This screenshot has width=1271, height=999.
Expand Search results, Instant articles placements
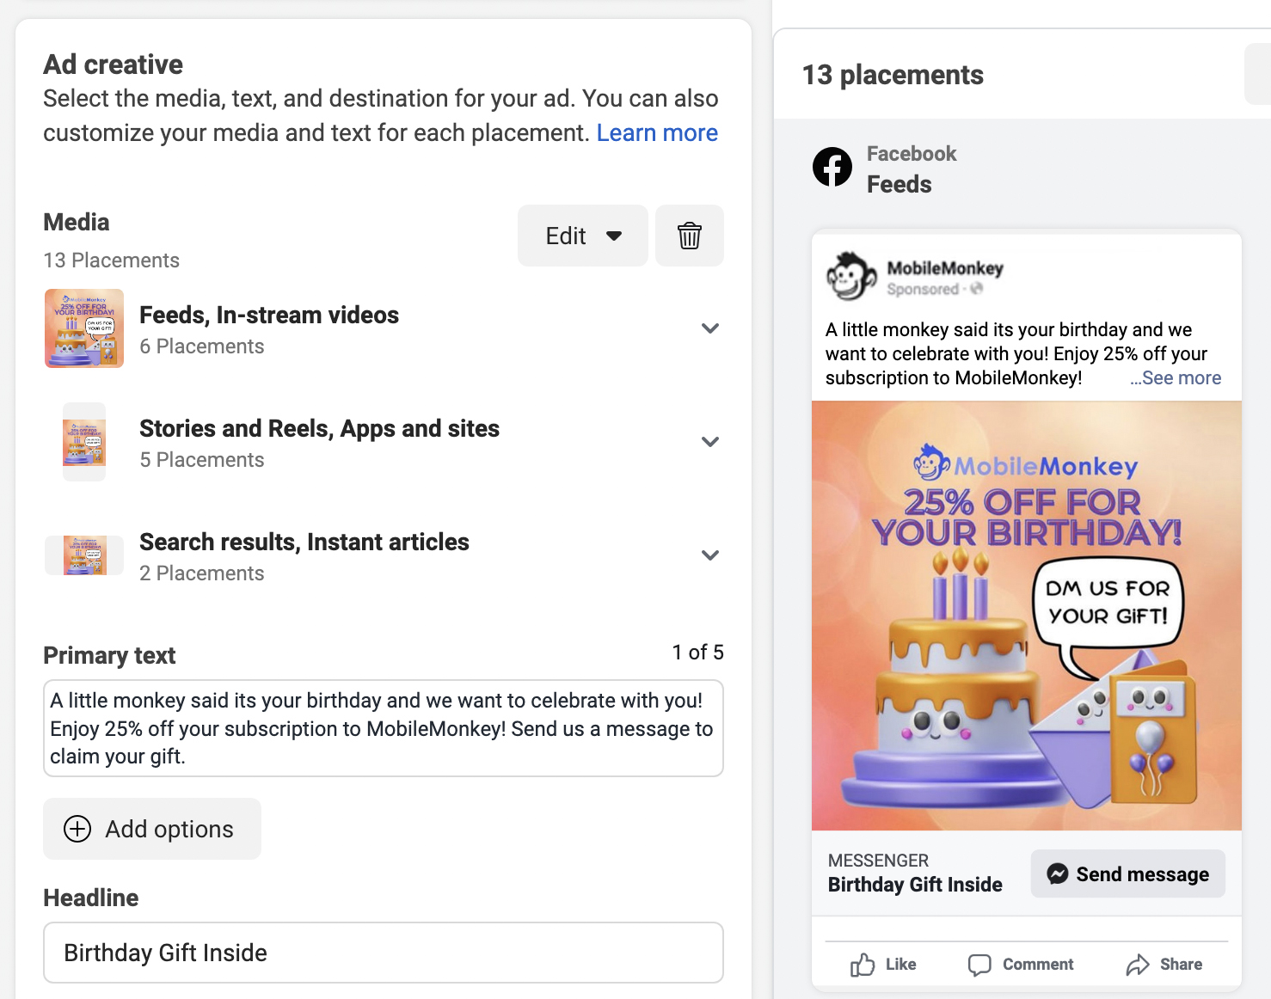coord(710,555)
